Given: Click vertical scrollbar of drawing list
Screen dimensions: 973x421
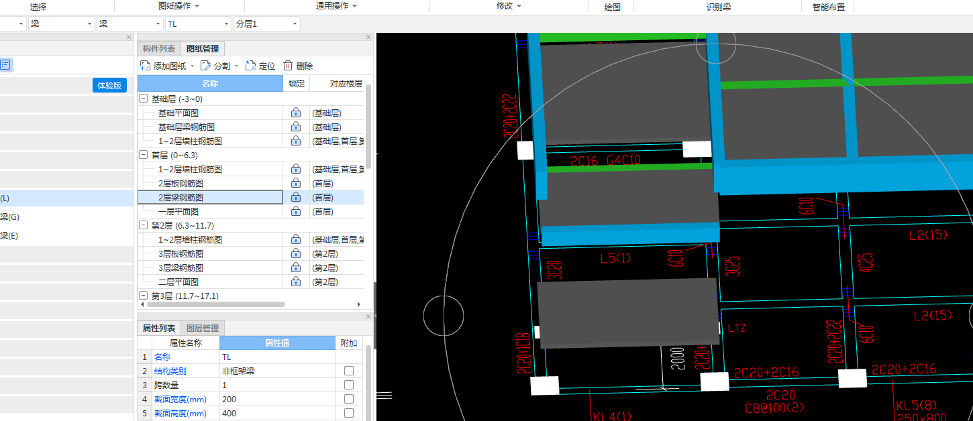Looking at the screenshot, I should point(368,126).
